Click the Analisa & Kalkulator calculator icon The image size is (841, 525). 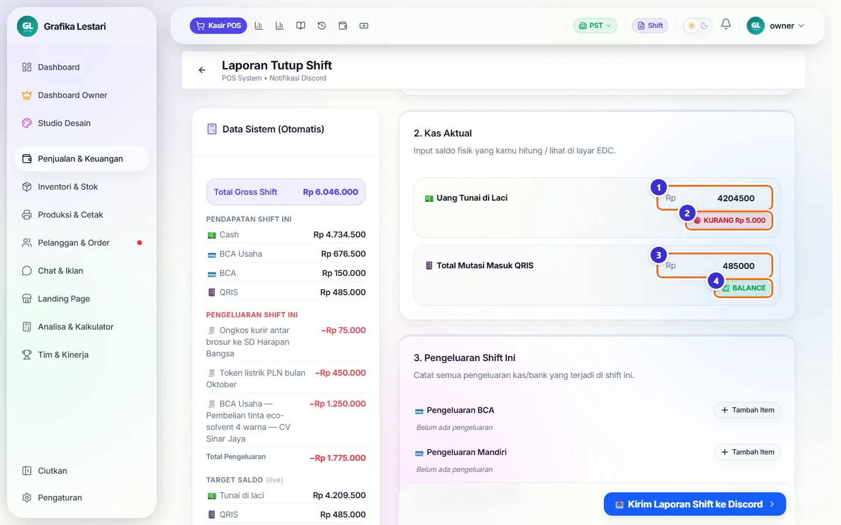click(27, 327)
